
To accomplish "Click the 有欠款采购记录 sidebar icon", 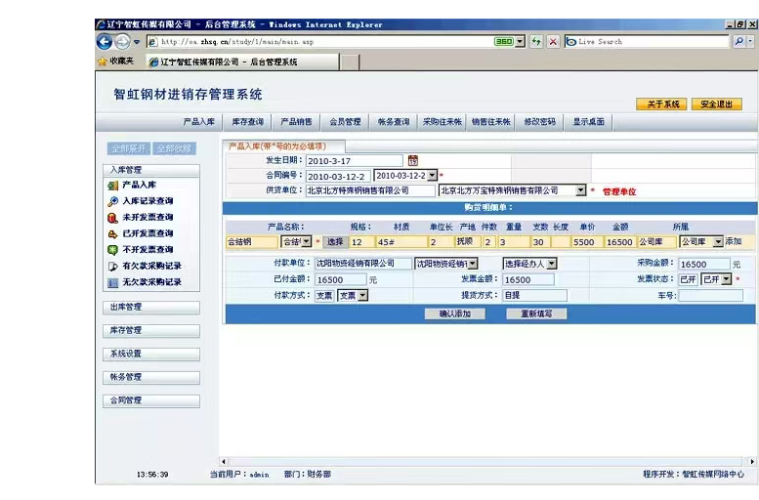I will 113,266.
